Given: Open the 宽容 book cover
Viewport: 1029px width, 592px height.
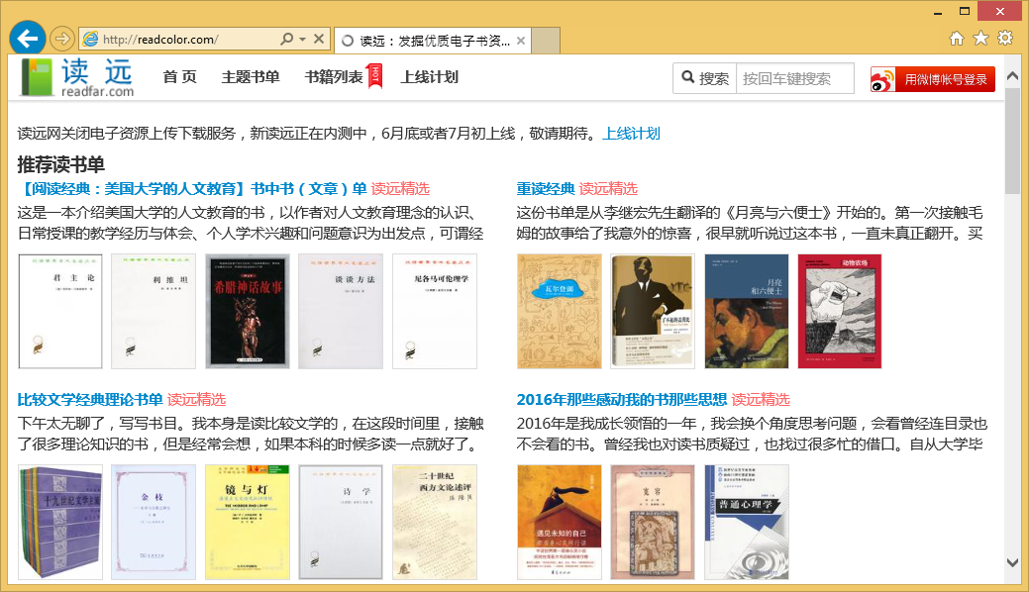Looking at the screenshot, I should (653, 522).
